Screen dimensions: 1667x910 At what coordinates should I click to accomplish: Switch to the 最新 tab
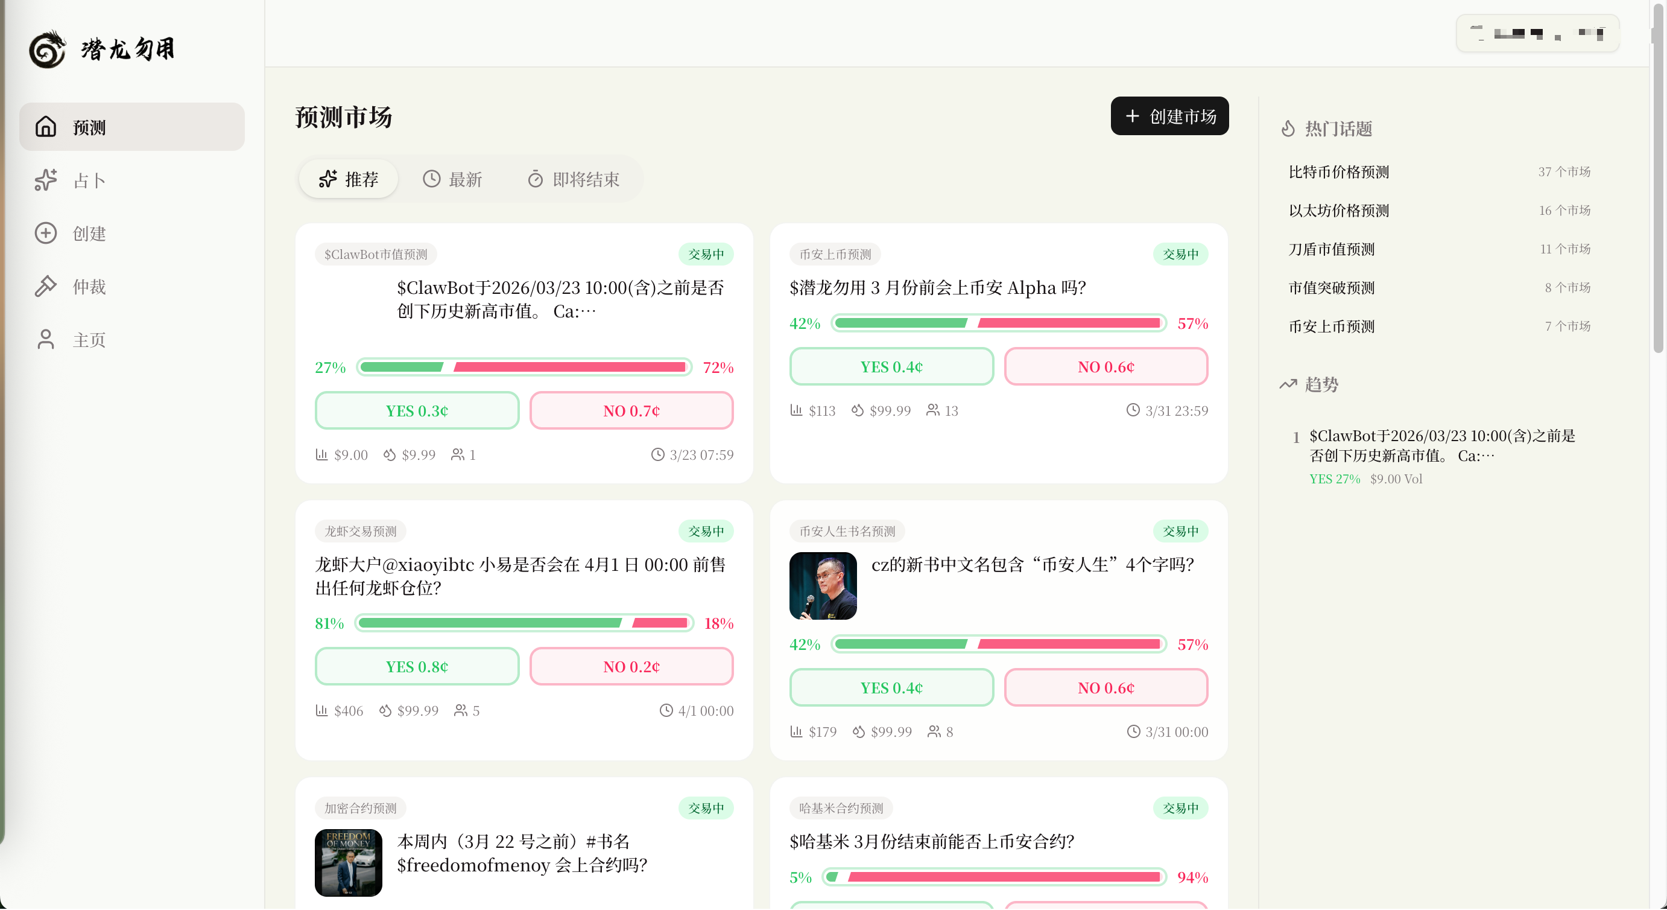point(452,179)
